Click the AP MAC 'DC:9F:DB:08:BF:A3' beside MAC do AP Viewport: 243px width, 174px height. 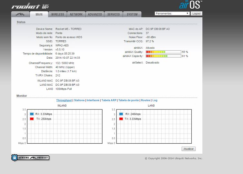(x=157, y=29)
